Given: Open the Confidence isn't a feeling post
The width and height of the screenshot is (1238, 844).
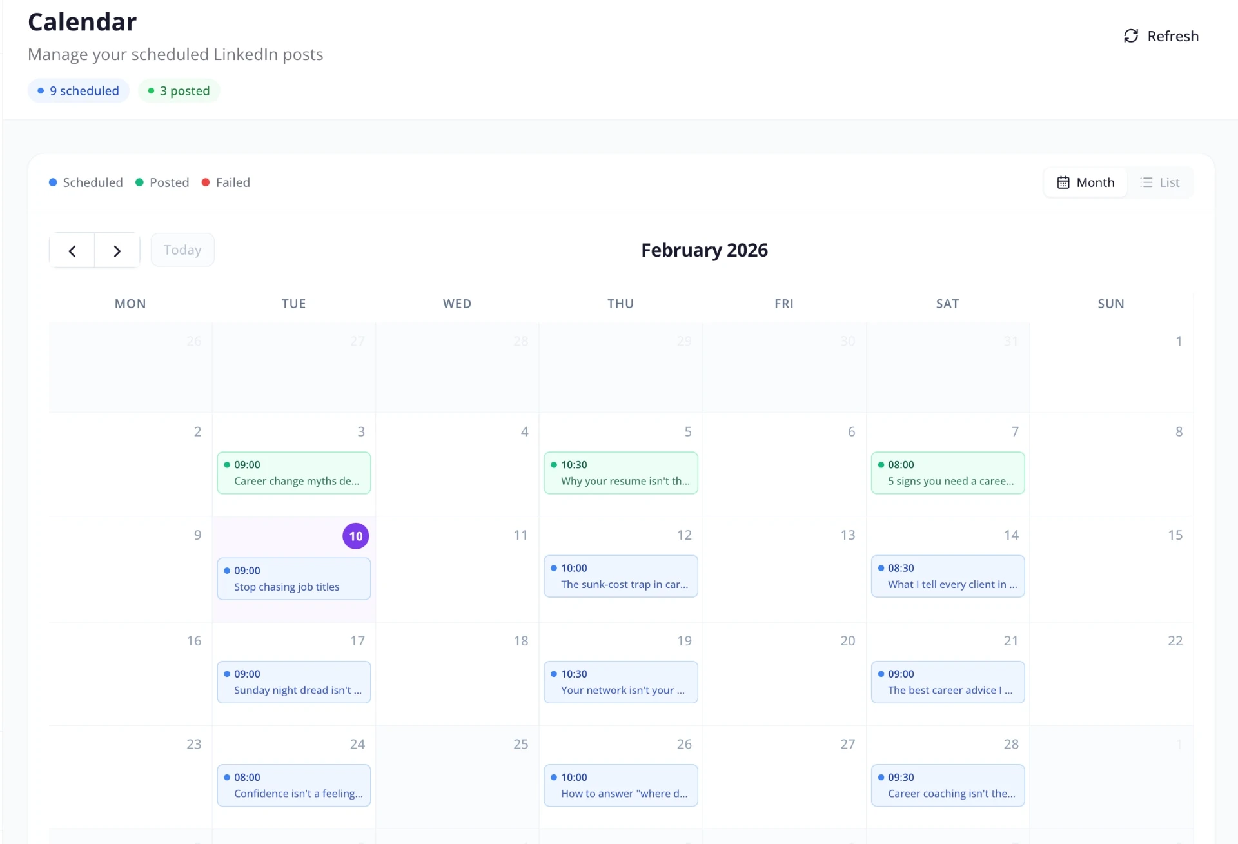Looking at the screenshot, I should pyautogui.click(x=294, y=785).
